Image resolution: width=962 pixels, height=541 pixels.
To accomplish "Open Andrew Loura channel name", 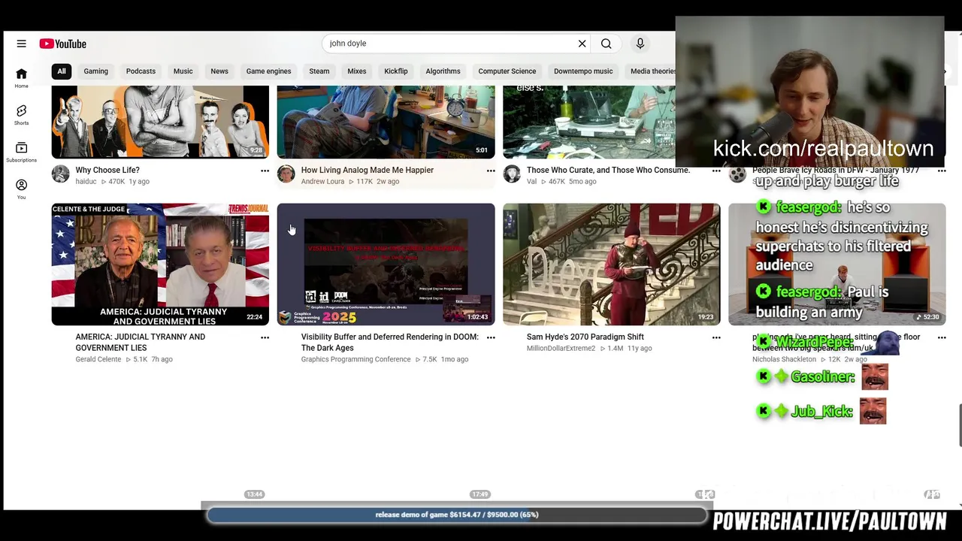I will (322, 182).
